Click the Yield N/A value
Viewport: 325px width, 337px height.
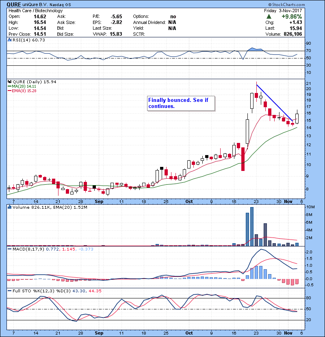pos(172,28)
